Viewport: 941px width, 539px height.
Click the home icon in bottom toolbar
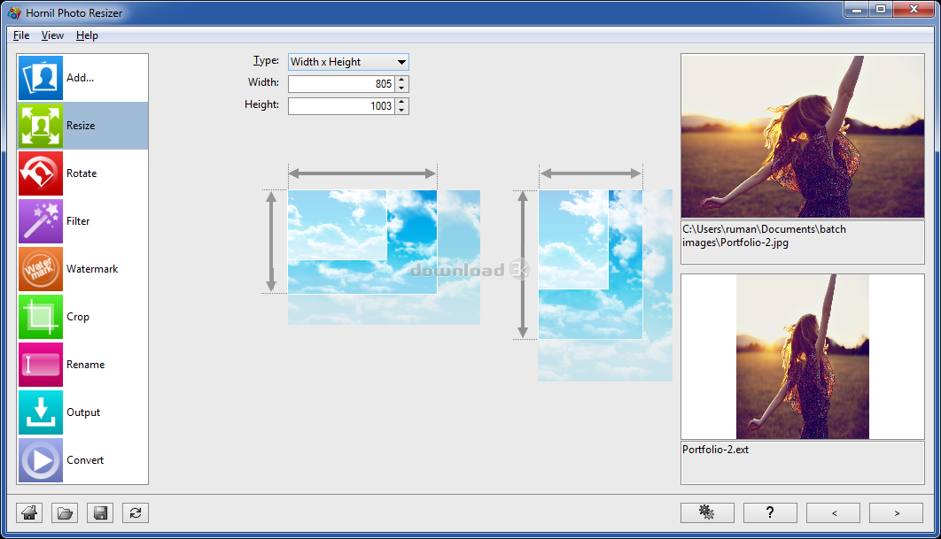click(29, 512)
